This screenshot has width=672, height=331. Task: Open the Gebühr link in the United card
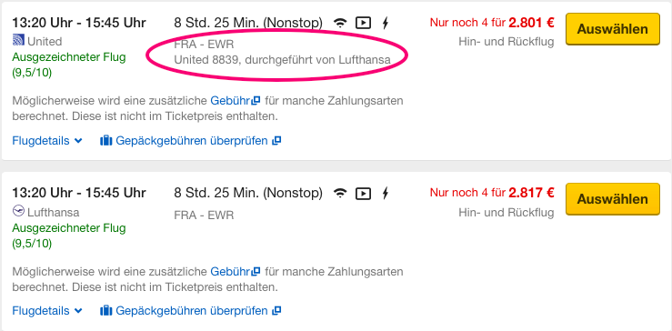click(235, 101)
